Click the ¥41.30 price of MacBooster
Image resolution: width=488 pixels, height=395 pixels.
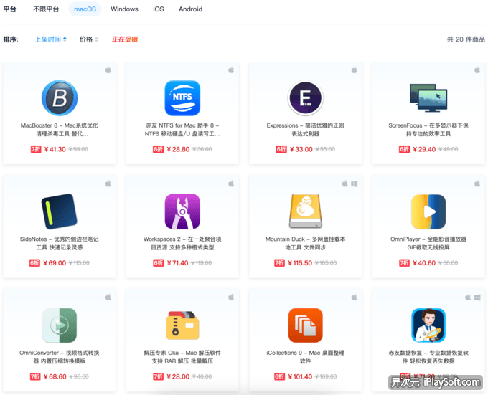(x=55, y=149)
